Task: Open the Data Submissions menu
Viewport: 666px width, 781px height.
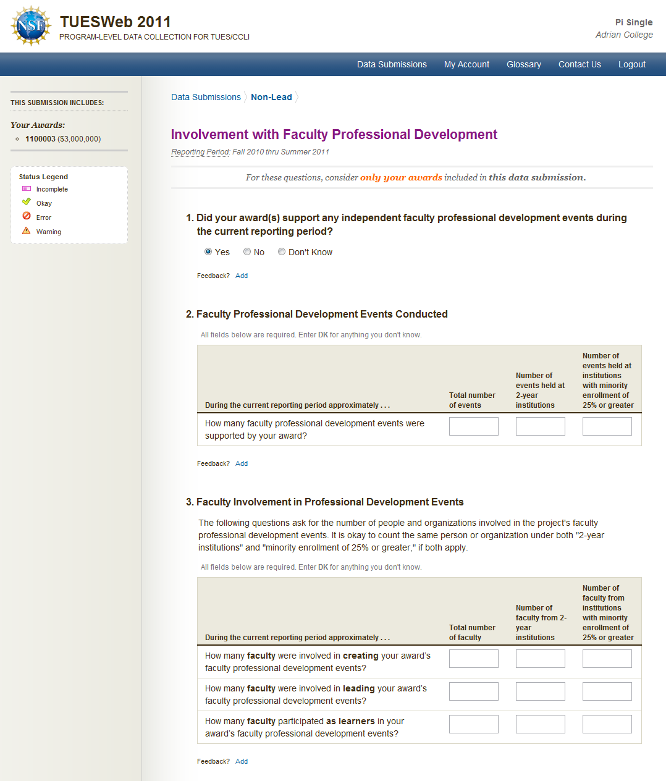Action: point(392,64)
